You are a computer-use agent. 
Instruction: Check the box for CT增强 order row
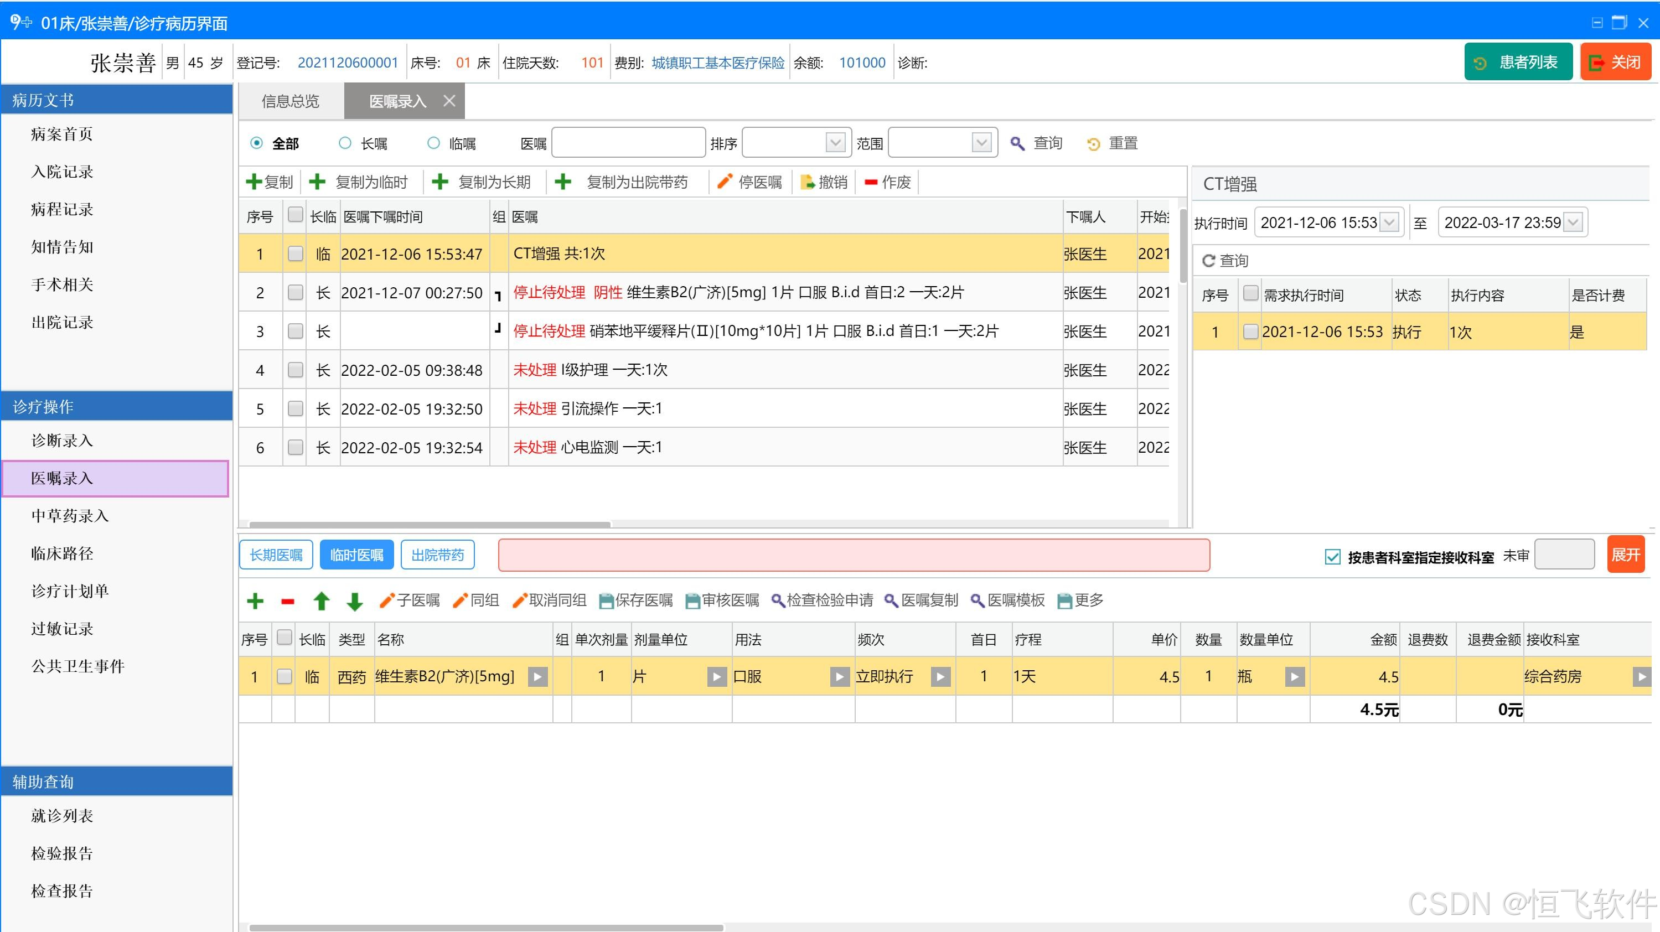(295, 253)
